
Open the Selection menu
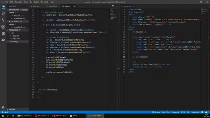click(x=18, y=2)
